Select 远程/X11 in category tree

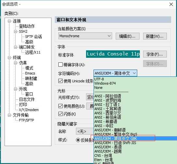click(x=33, y=52)
